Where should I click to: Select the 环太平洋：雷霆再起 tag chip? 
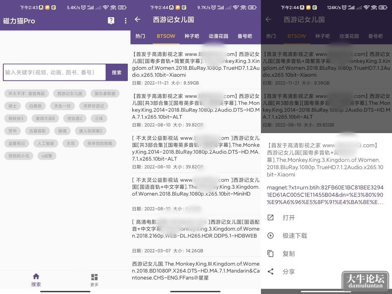(27, 94)
